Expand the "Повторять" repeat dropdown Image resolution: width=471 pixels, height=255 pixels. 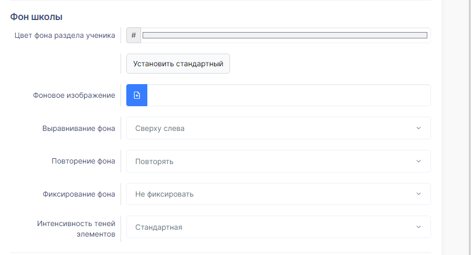coord(278,161)
